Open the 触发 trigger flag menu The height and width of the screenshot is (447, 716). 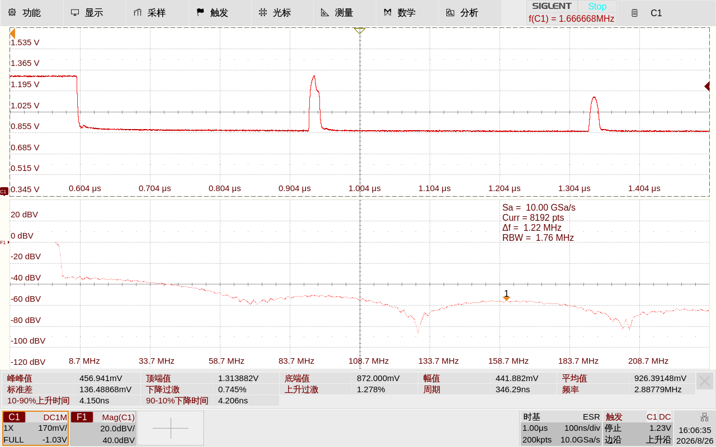[x=220, y=12]
